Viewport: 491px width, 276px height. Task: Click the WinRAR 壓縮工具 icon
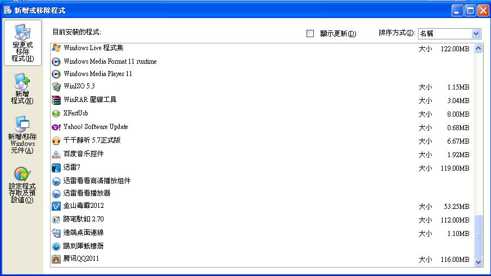(x=56, y=100)
